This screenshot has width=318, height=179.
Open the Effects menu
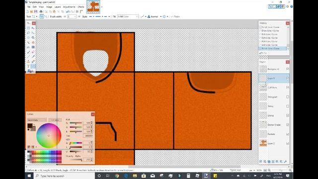point(80,7)
